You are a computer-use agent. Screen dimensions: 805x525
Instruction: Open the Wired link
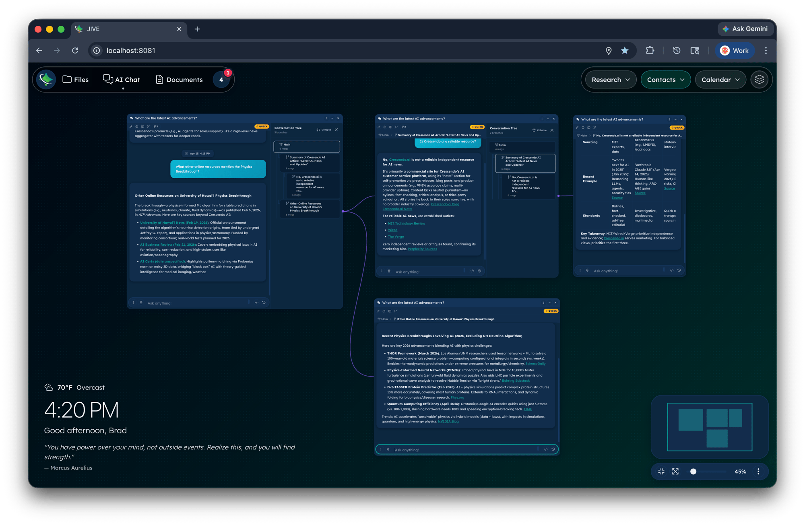(392, 230)
